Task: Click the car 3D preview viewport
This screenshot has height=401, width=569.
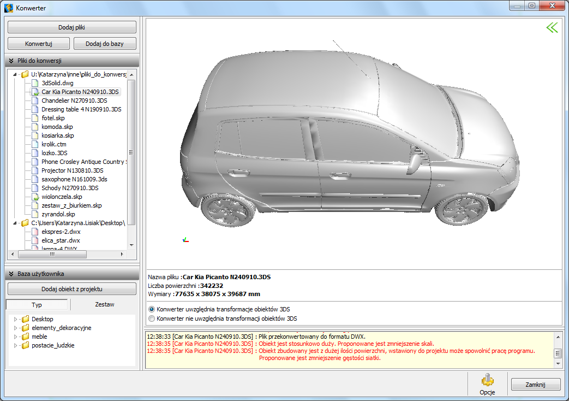Action: click(354, 144)
